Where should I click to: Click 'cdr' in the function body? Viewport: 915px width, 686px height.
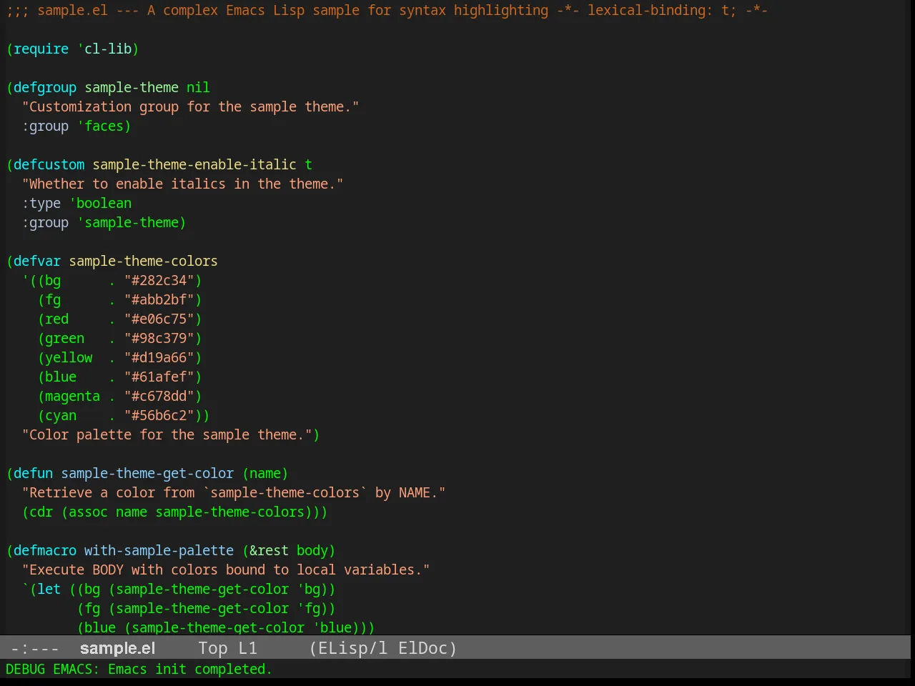(41, 512)
